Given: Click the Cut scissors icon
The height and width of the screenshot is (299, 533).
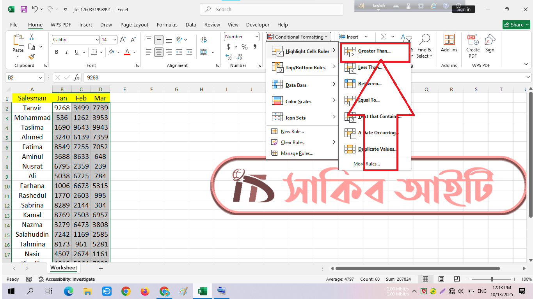Looking at the screenshot, I should click(x=32, y=37).
